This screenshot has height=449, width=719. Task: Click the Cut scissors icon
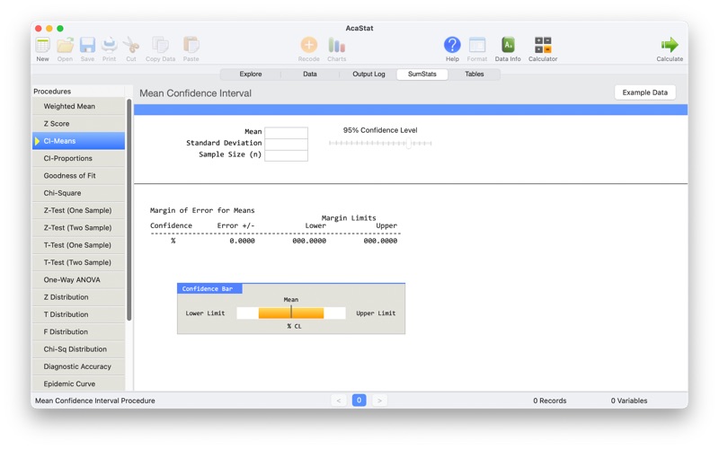pos(131,46)
